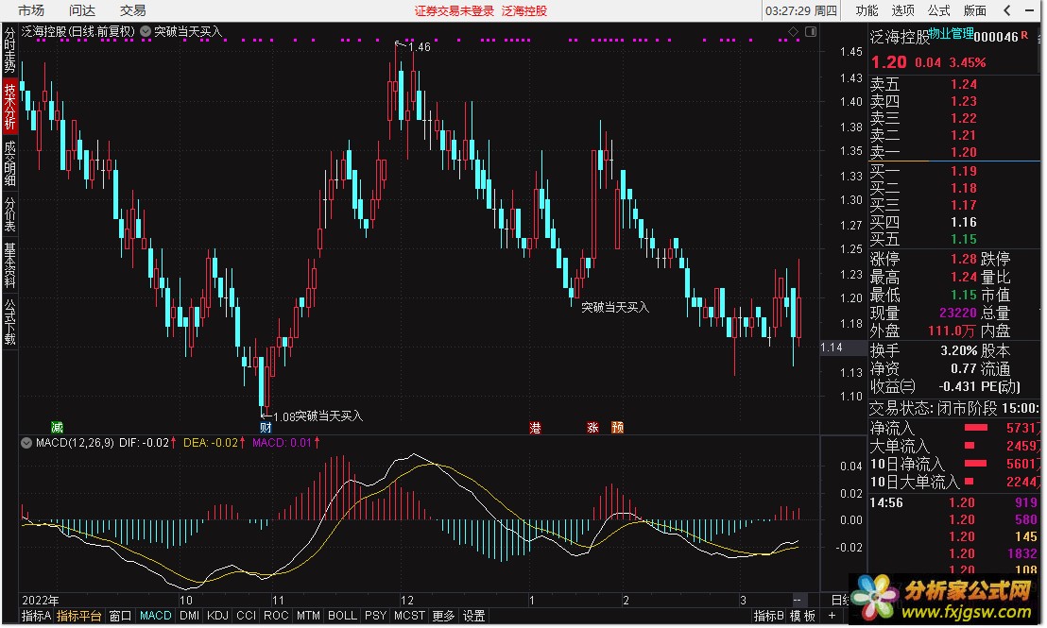
Task: Click the back arrow in title bar
Action: click(1007, 10)
